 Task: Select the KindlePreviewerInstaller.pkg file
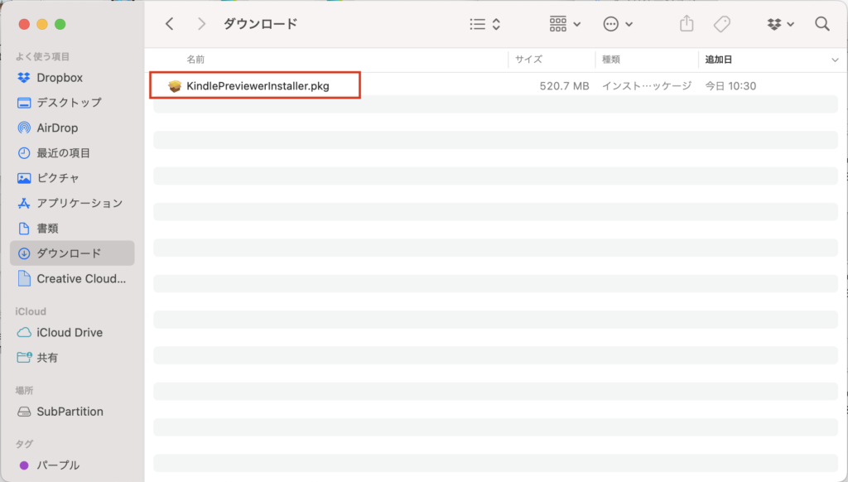tap(257, 86)
